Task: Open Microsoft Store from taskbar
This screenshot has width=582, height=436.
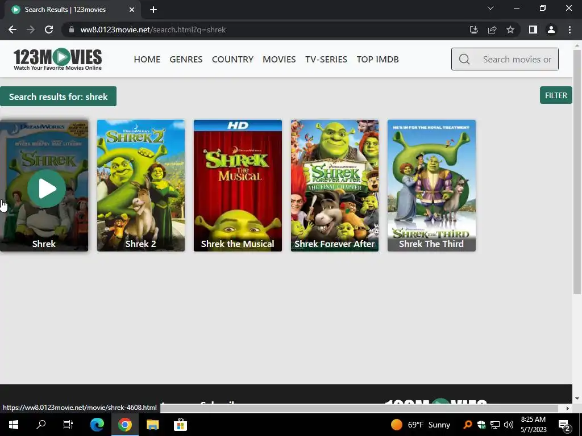Action: pyautogui.click(x=180, y=425)
